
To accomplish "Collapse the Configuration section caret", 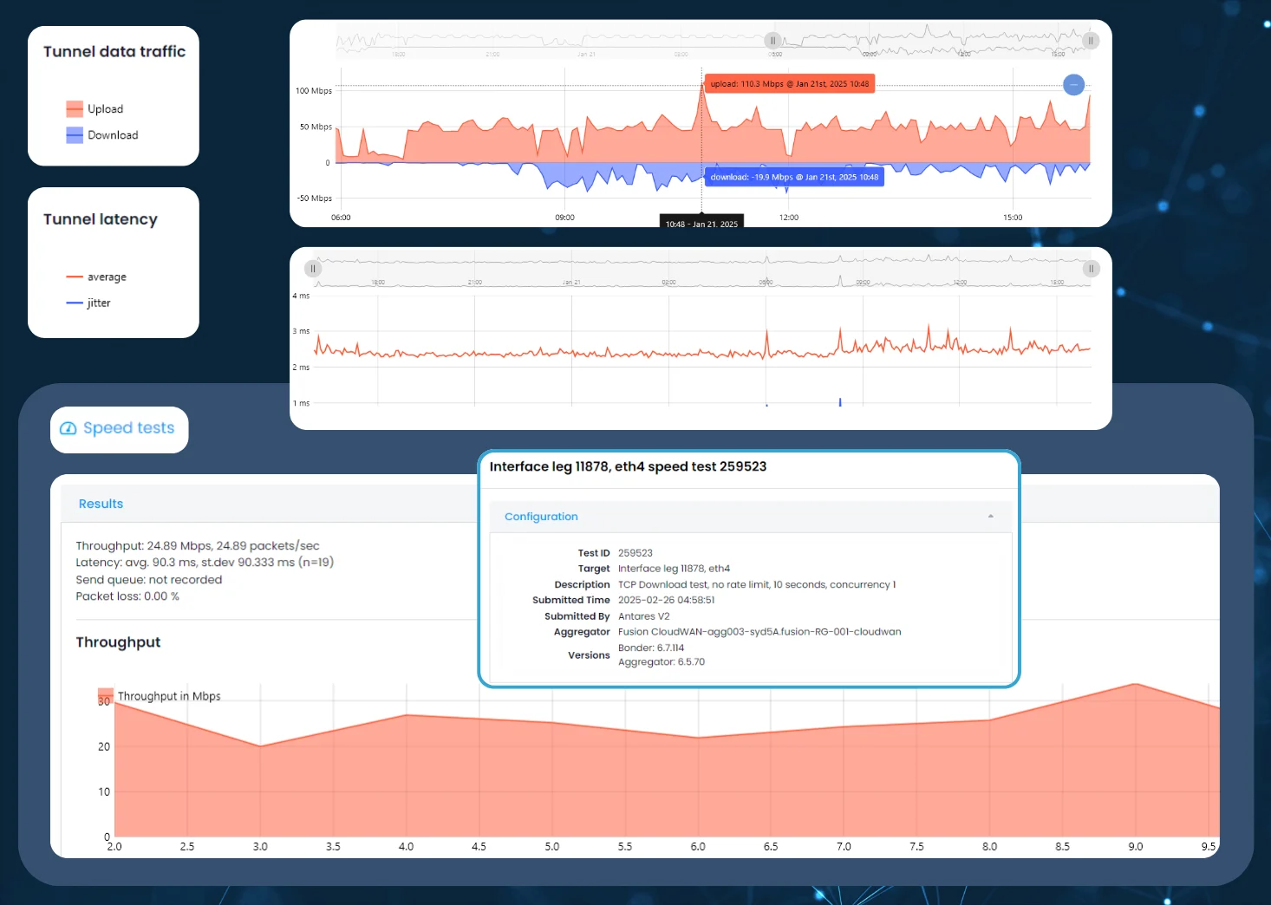I will pos(990,517).
